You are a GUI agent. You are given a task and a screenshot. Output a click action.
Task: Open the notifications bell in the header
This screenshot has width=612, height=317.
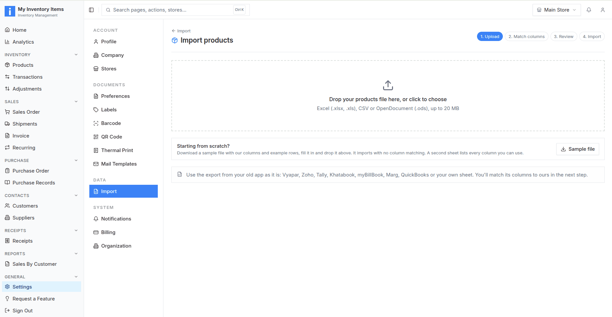coord(589,10)
